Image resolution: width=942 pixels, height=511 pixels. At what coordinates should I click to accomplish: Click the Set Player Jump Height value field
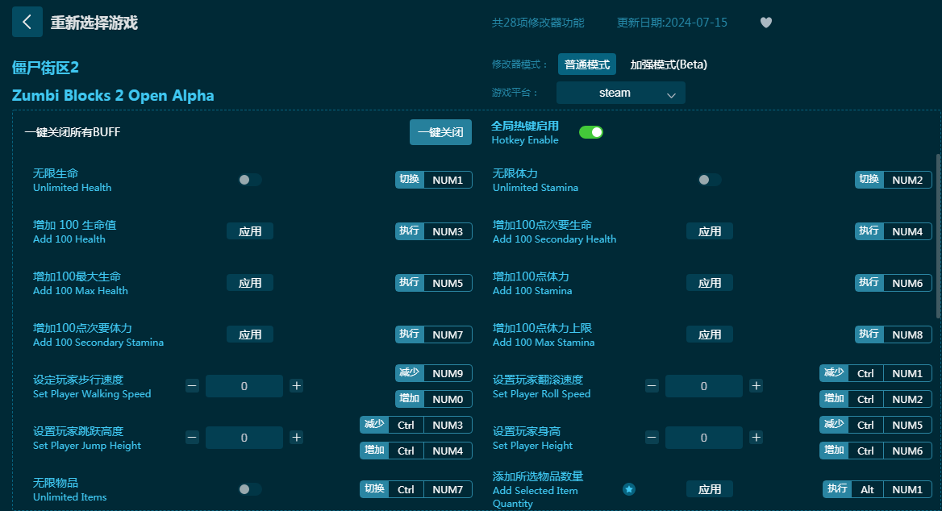pyautogui.click(x=244, y=438)
